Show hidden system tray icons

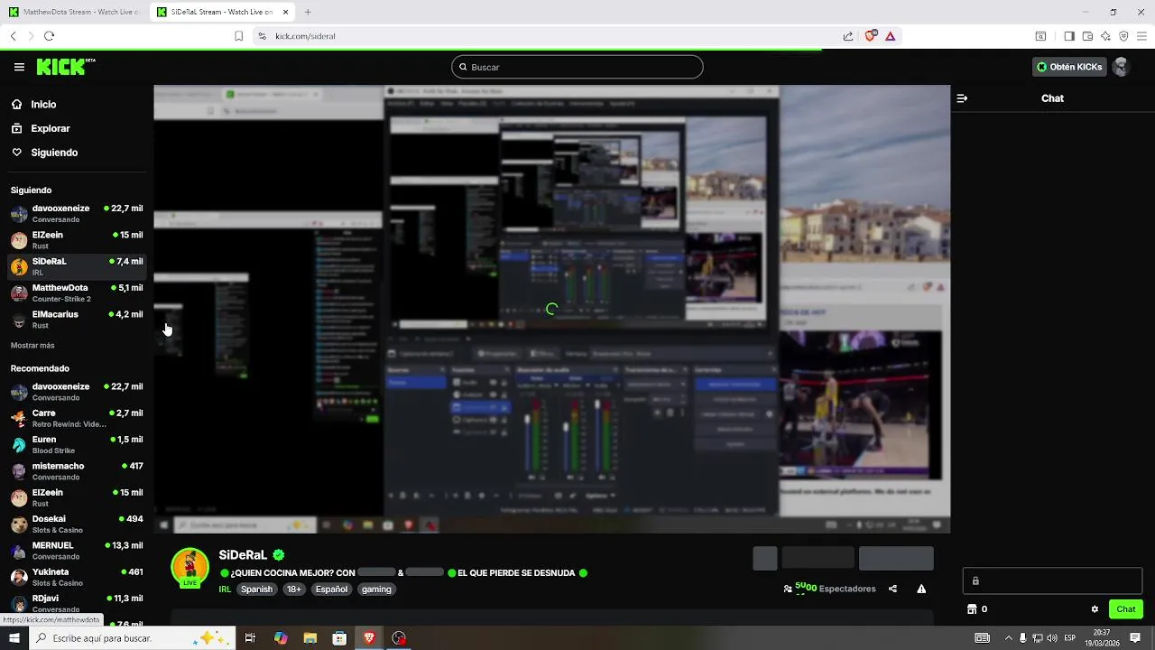[x=1008, y=638]
